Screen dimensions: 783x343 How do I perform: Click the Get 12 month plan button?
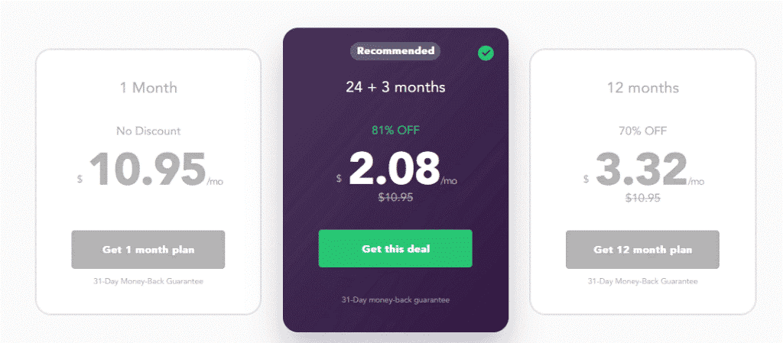(x=642, y=249)
